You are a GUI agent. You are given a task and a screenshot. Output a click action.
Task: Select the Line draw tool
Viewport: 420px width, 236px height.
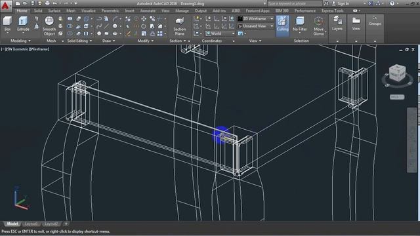coord(107,26)
